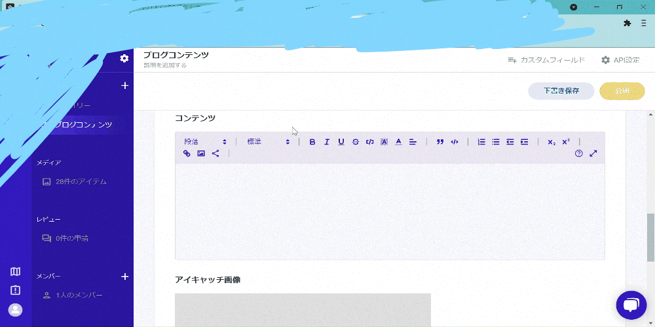
Task: Open カスタムフィールド settings
Action: pos(546,60)
